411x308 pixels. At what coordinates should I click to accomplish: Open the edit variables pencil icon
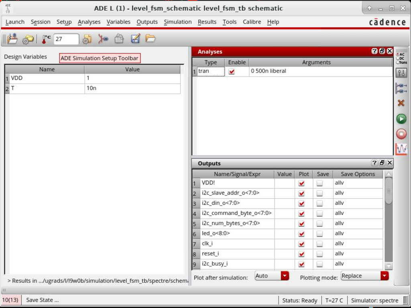(135, 39)
